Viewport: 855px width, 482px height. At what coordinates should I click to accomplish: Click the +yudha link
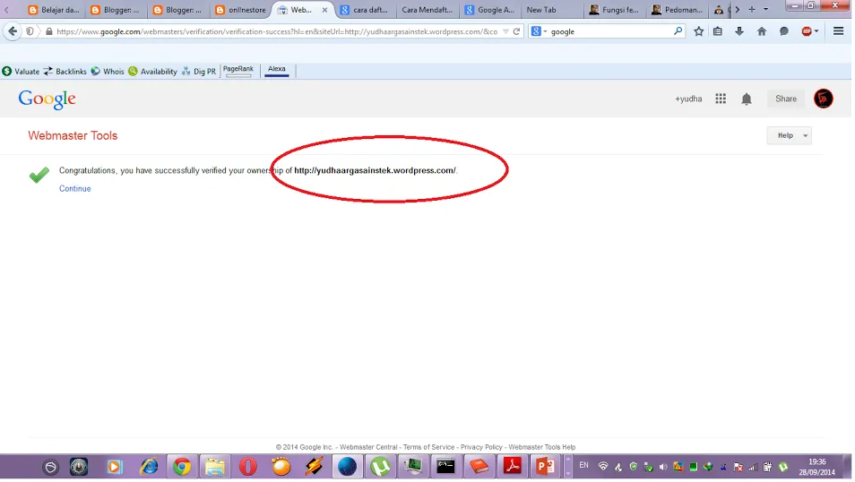tap(688, 99)
